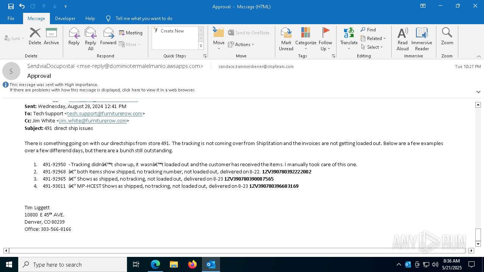Open the Windows Start menu
This screenshot has height=272, width=484.
tap(9, 264)
